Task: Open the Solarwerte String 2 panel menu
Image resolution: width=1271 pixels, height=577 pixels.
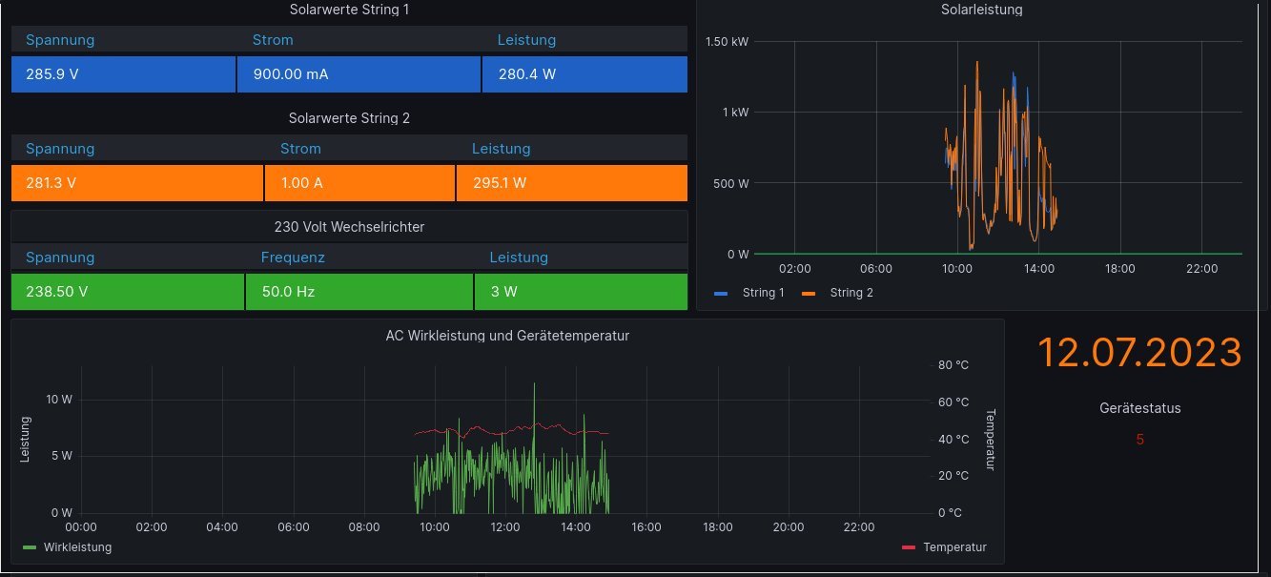Action: tap(349, 118)
